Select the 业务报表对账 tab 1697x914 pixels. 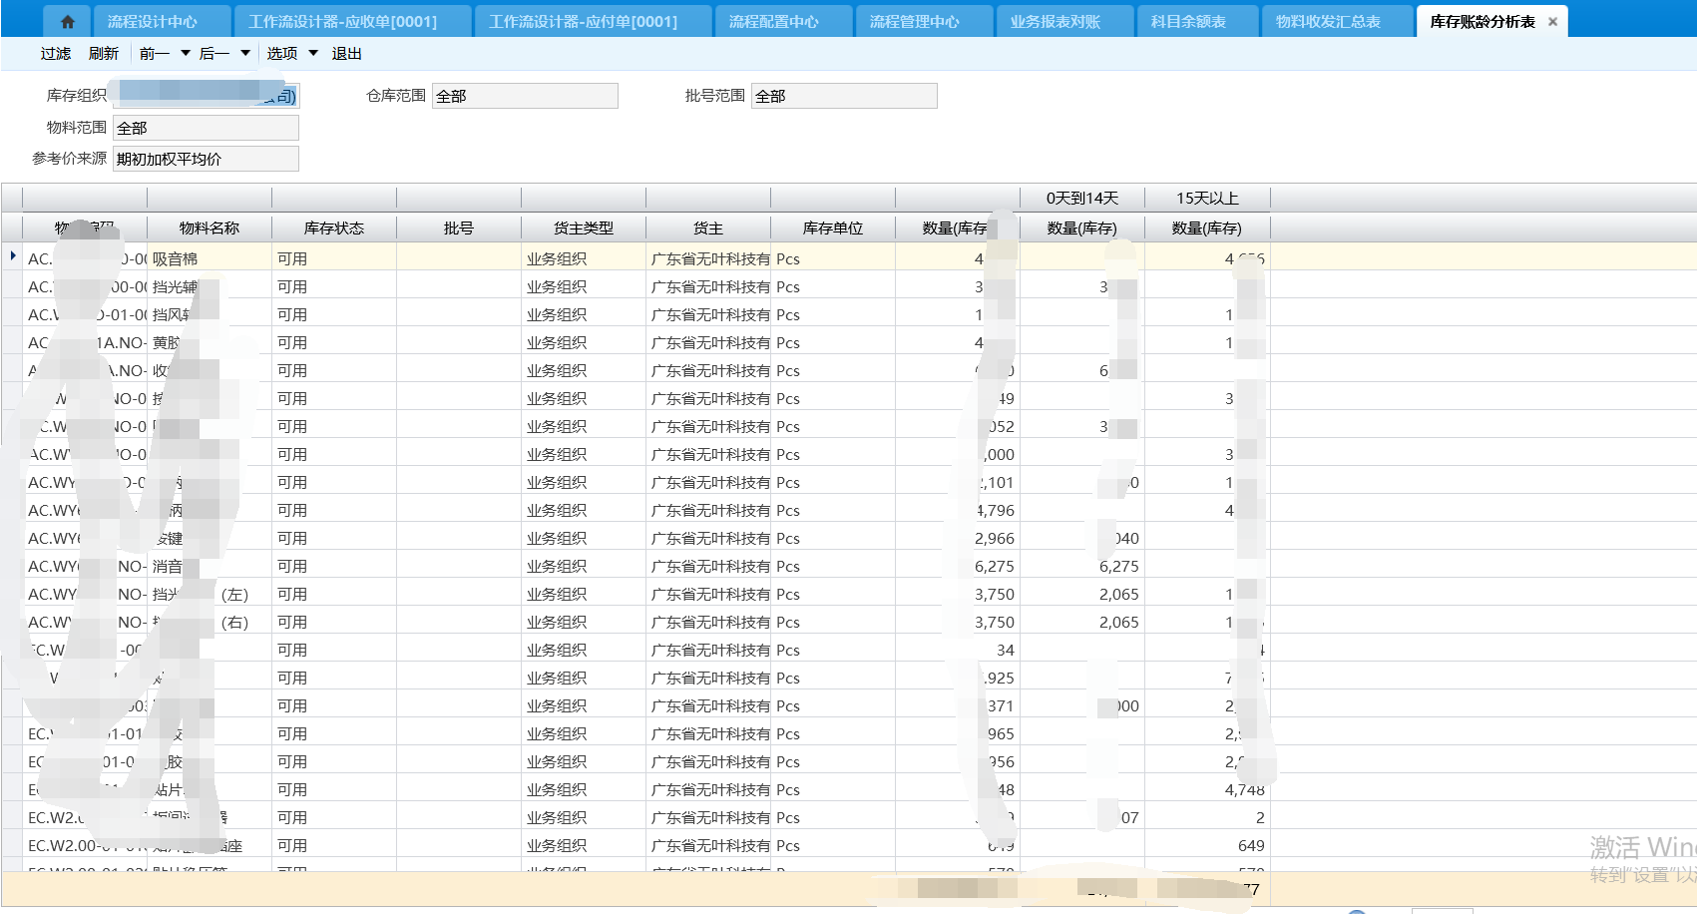point(1055,21)
